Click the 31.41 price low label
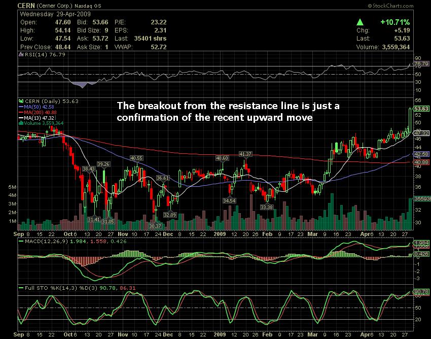This screenshot has width=431, height=339. (x=94, y=219)
